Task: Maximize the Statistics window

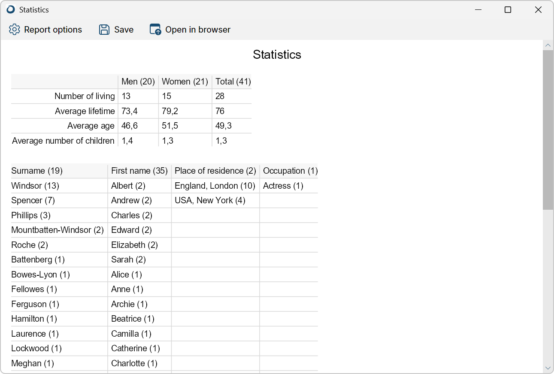Action: (x=508, y=9)
